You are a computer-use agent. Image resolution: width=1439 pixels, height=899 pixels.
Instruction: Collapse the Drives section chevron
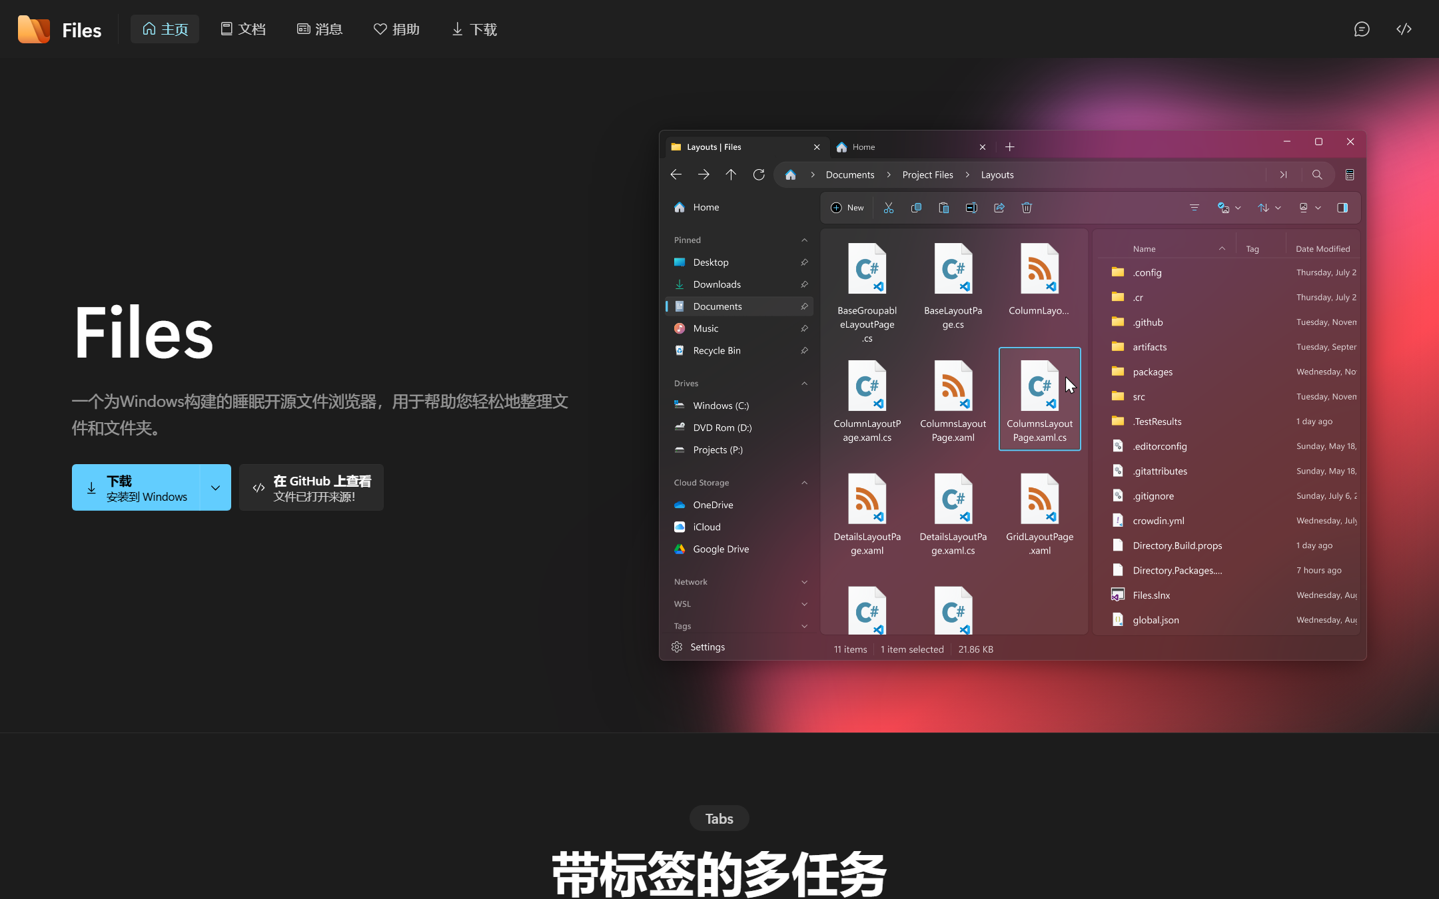804,384
